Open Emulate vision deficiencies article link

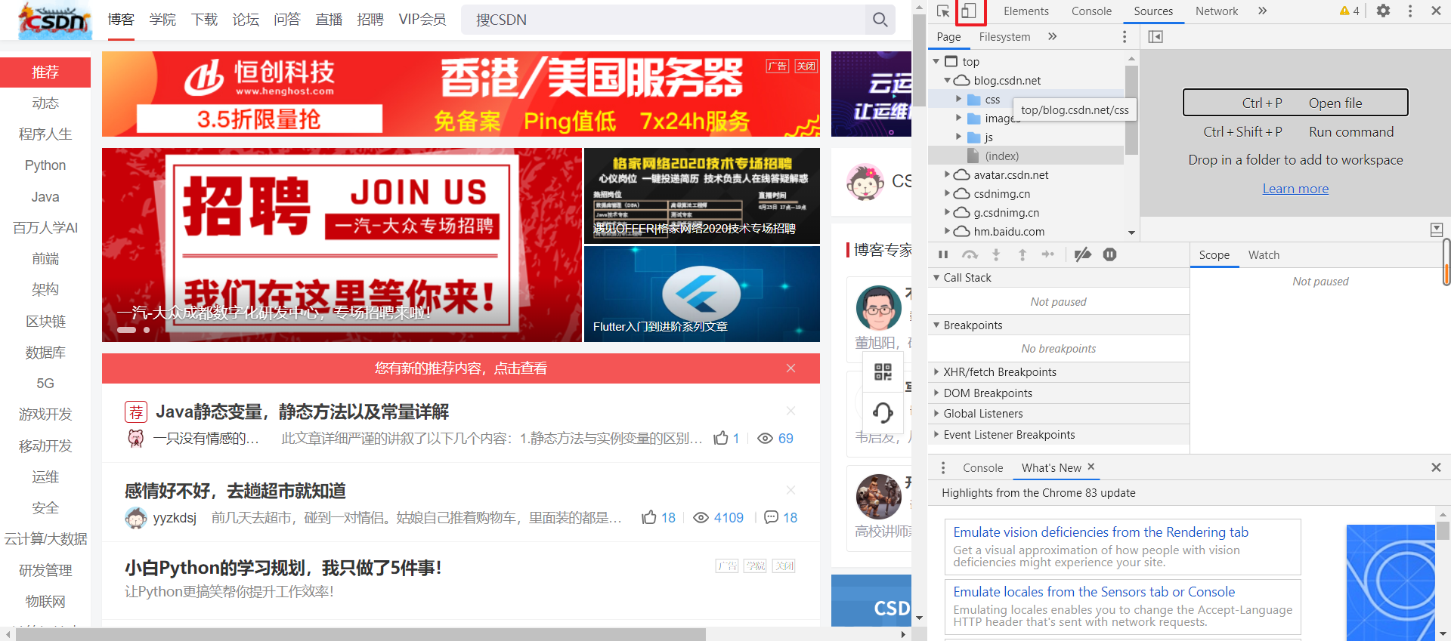tap(1100, 532)
